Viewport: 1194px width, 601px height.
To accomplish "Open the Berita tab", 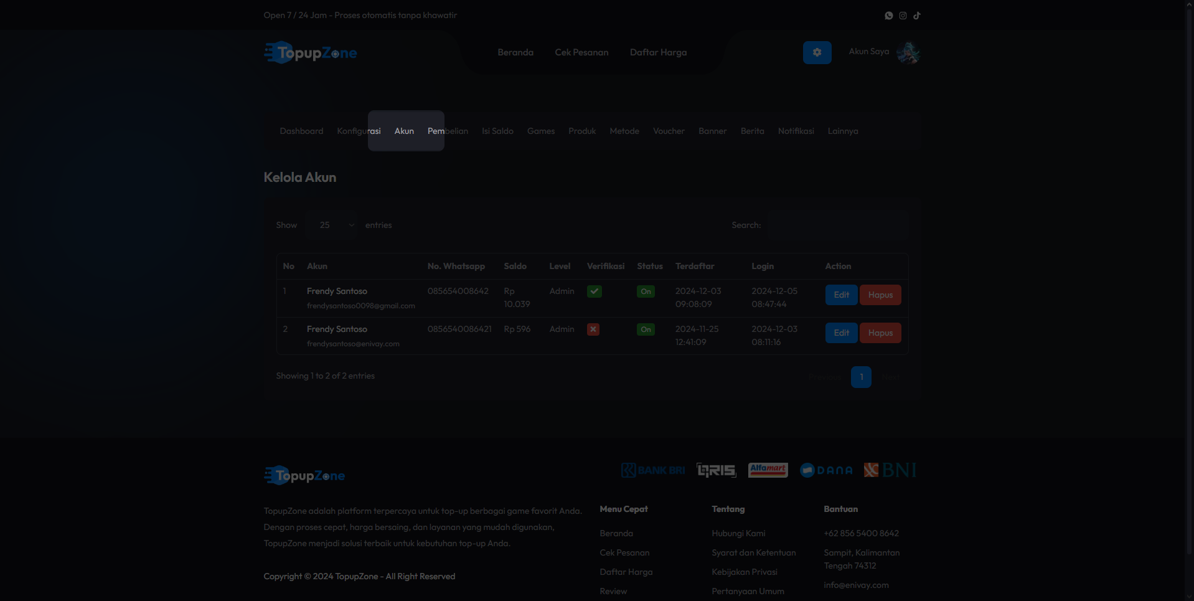I will 752,131.
